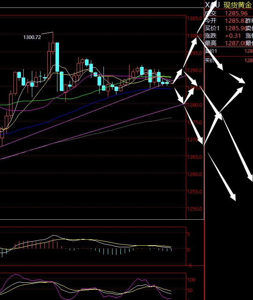This screenshot has width=253, height=300.
Task: Click the MACD axis label 5
Action: click(x=188, y=234)
